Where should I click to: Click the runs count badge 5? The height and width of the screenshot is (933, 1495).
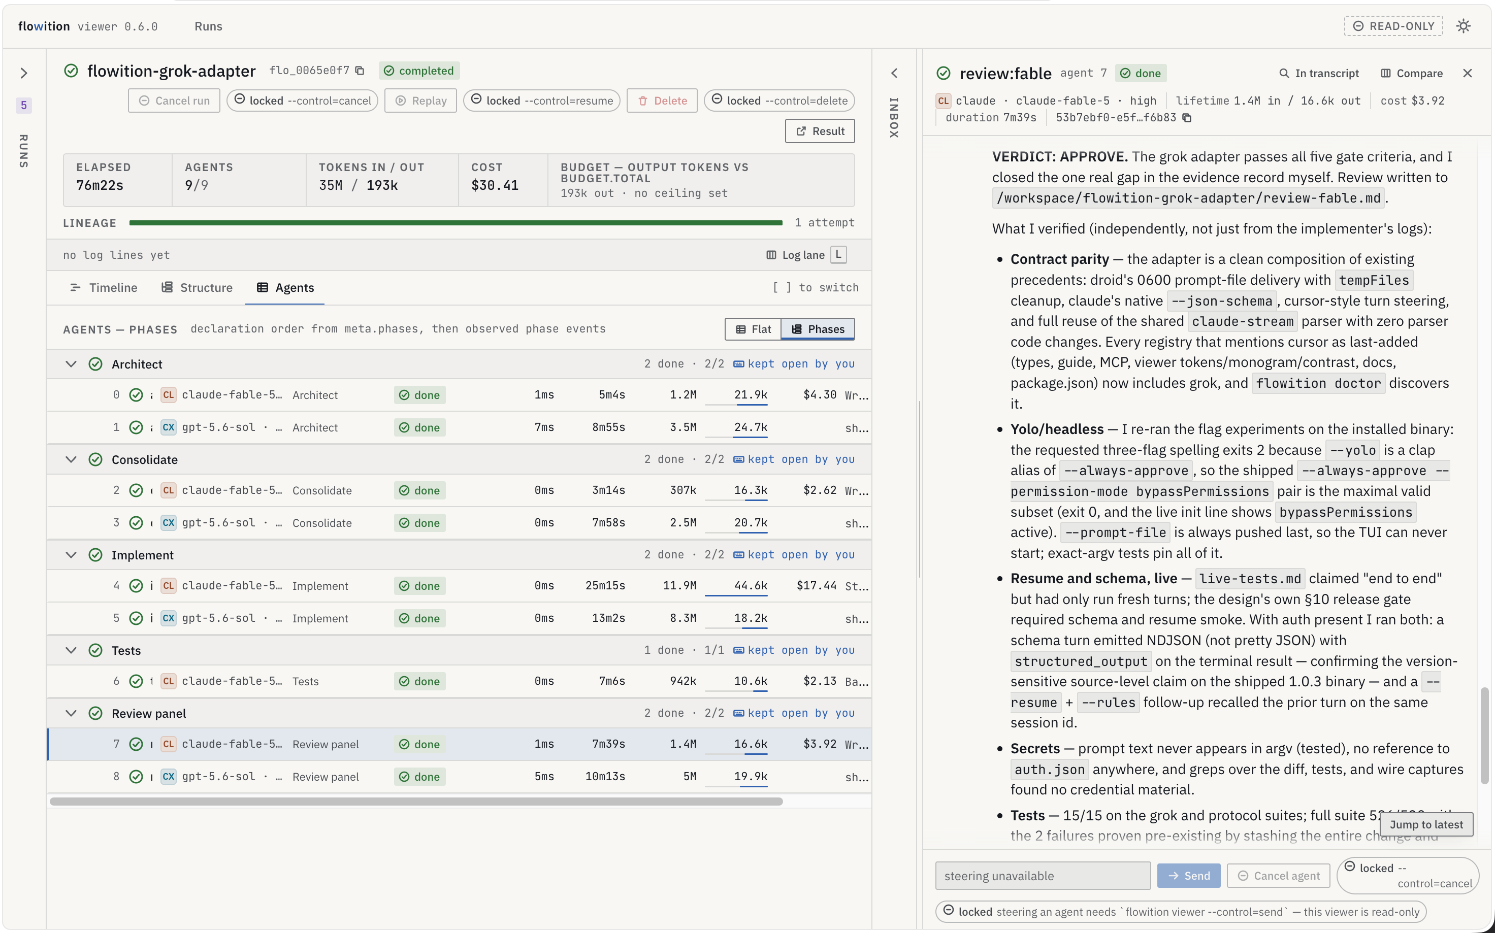tap(23, 106)
